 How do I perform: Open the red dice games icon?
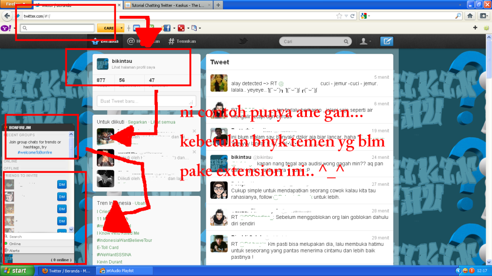pos(181,28)
